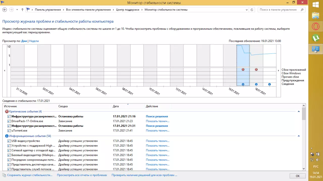Show technical details for uTorrent.exe
This screenshot has height=181, width=323.
(x=157, y=131)
